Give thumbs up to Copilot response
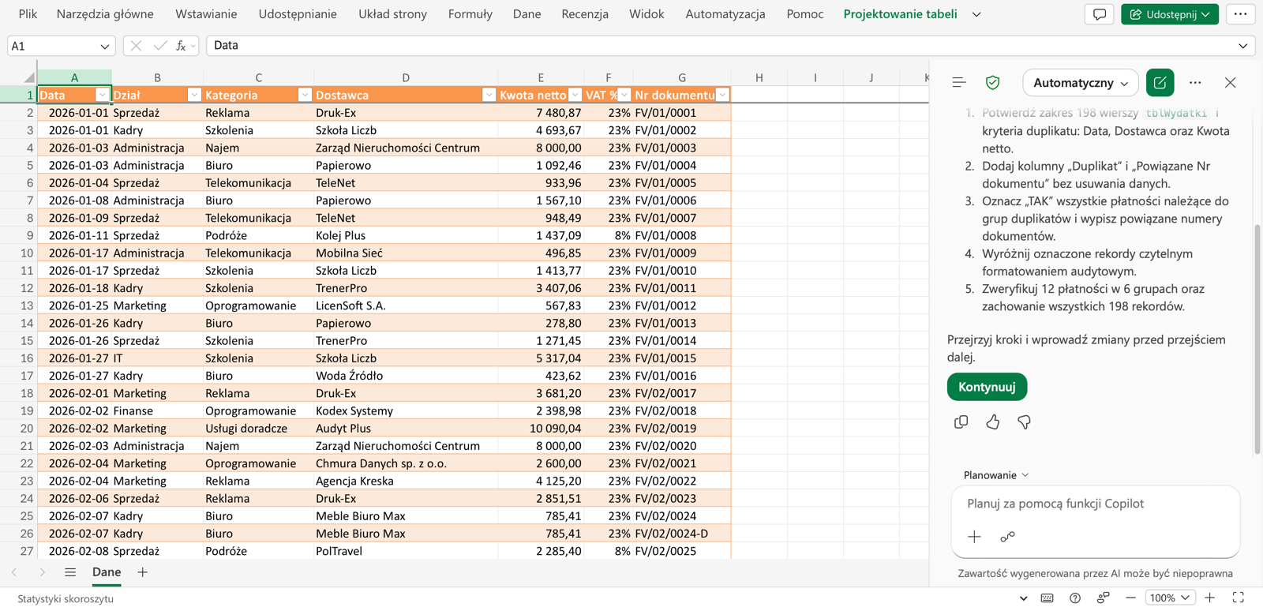 [992, 422]
